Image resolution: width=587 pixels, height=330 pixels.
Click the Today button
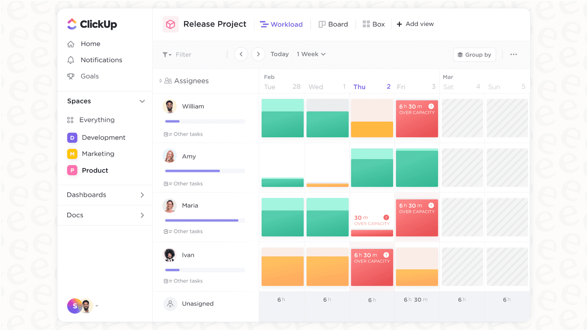[x=279, y=54]
